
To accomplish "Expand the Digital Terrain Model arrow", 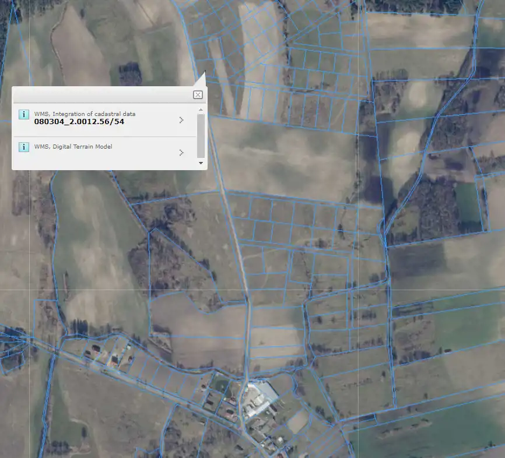I will click(181, 153).
